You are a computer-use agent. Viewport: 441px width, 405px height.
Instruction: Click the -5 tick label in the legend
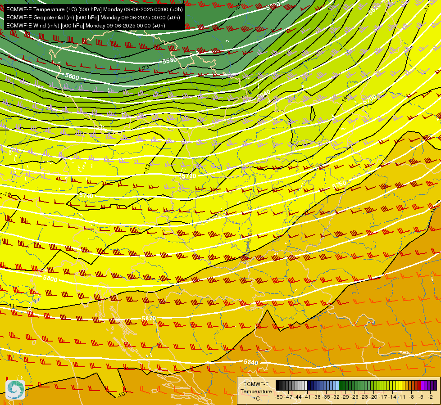[x=421, y=397]
